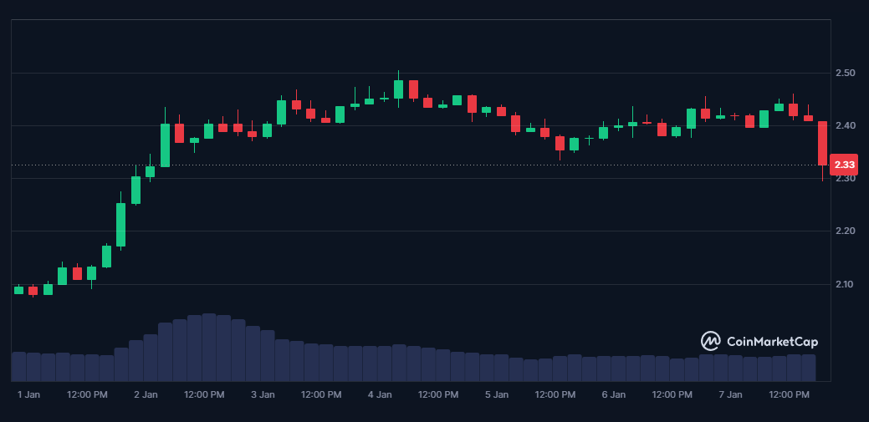Click 12:00 PM label between 4 Jan and 5 Jan
869x422 pixels.
point(437,395)
